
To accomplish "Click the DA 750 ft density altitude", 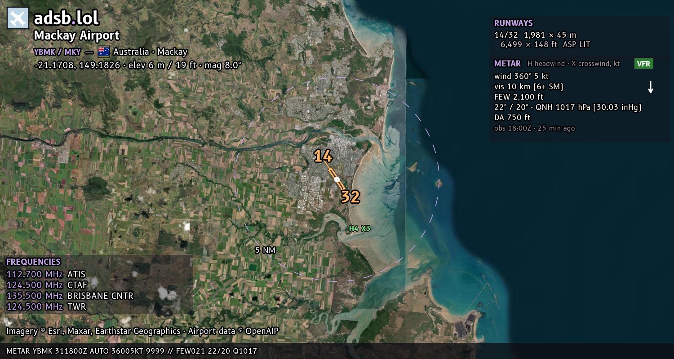I will click(512, 118).
